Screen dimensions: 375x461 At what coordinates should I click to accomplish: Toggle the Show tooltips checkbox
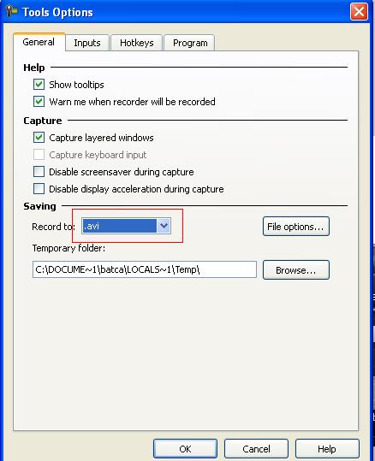[x=39, y=85]
